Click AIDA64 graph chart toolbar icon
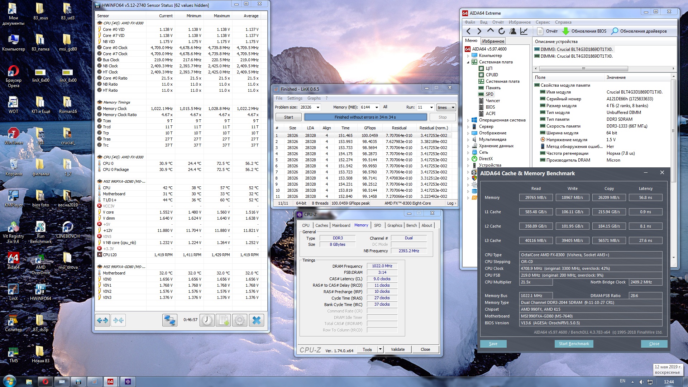The height and width of the screenshot is (387, 688). [x=524, y=31]
